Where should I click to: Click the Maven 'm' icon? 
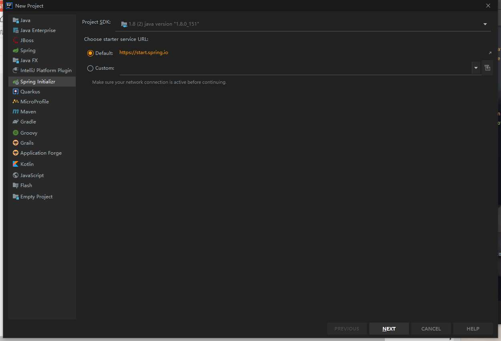click(16, 112)
